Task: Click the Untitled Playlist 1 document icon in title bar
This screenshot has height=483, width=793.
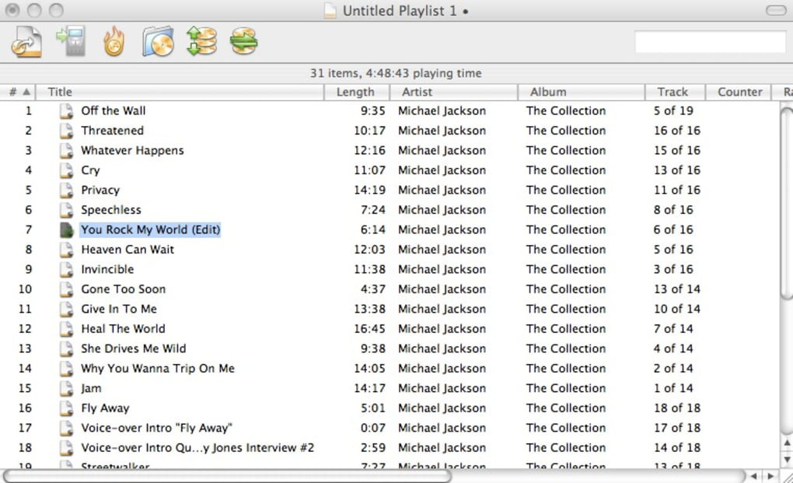Action: [x=330, y=11]
